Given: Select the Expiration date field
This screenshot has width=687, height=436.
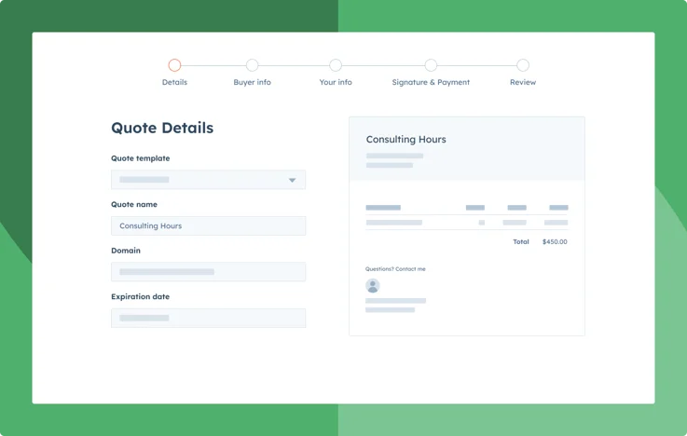Looking at the screenshot, I should coord(208,318).
